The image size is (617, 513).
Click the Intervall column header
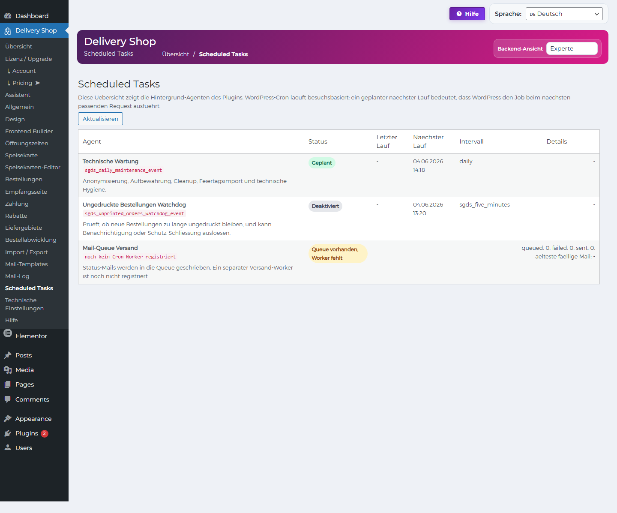point(471,141)
